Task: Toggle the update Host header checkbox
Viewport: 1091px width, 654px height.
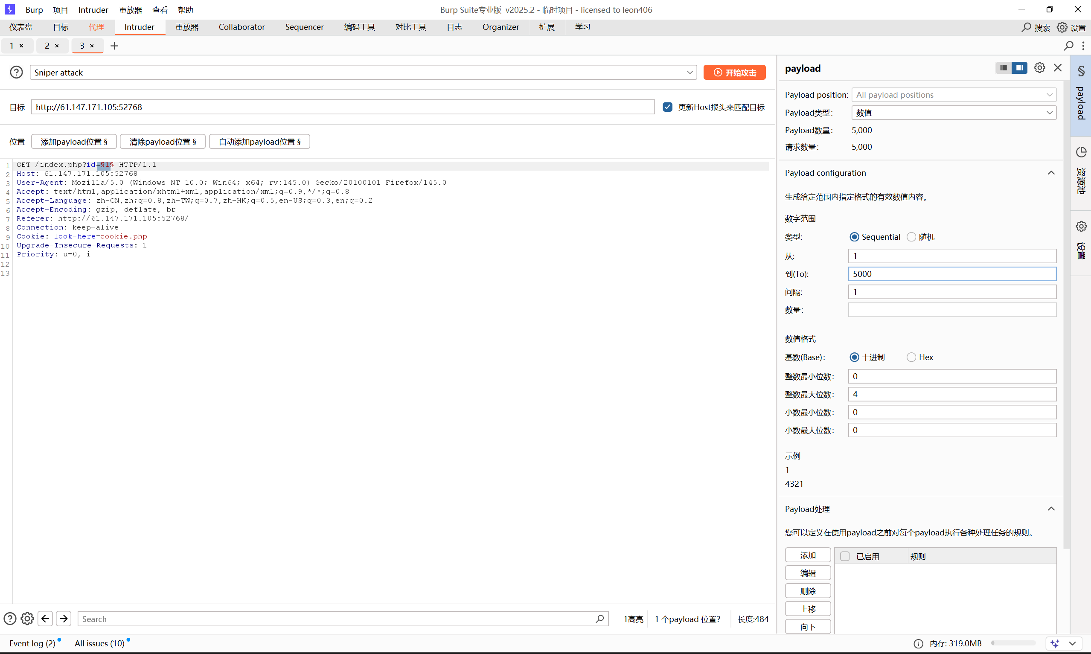Action: click(x=668, y=107)
